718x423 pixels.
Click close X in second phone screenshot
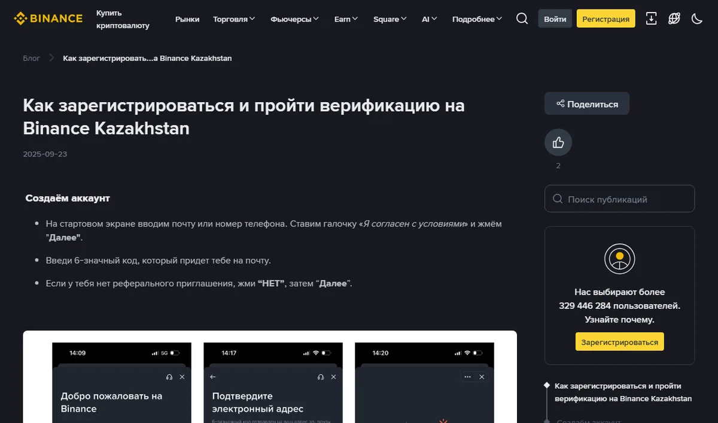click(334, 377)
